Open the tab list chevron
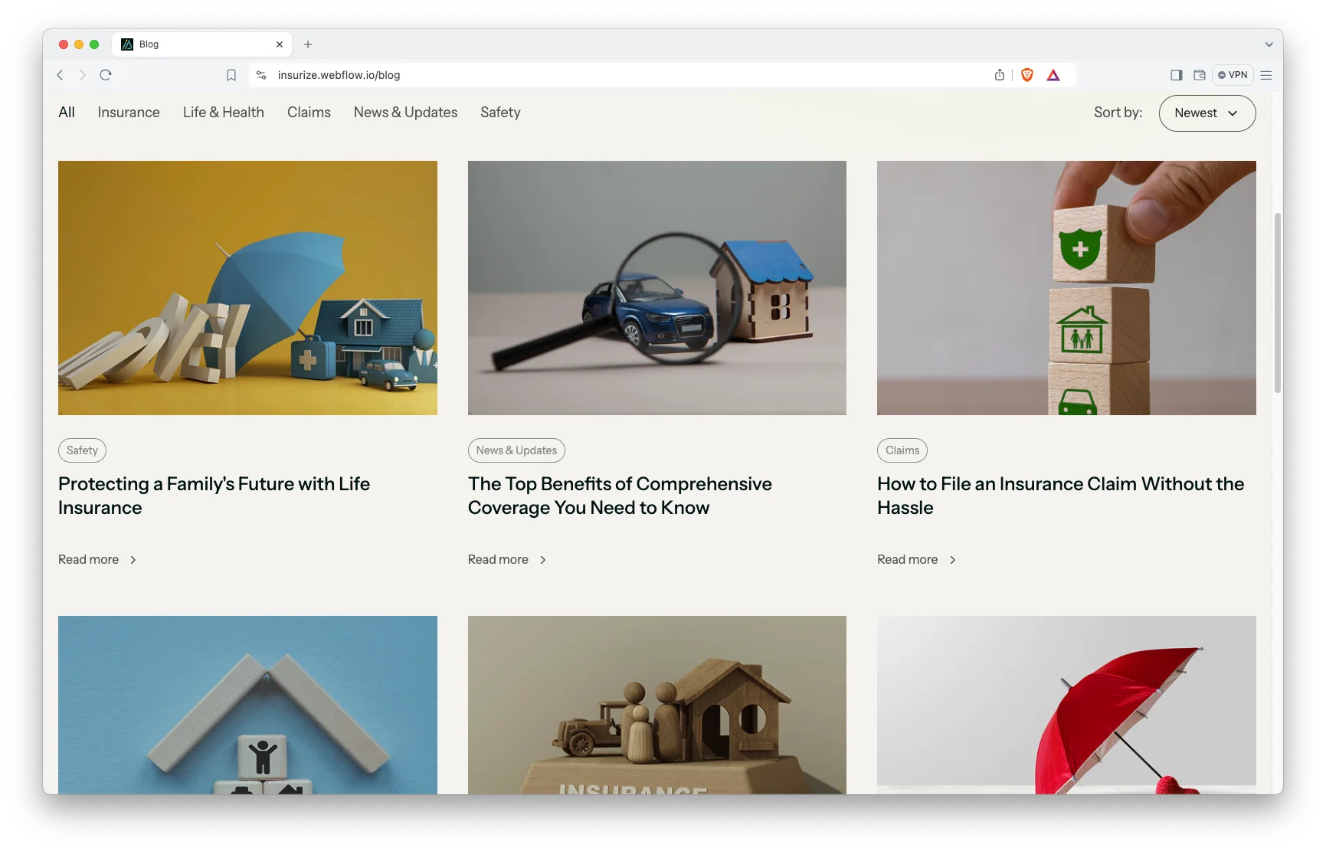 (x=1269, y=44)
